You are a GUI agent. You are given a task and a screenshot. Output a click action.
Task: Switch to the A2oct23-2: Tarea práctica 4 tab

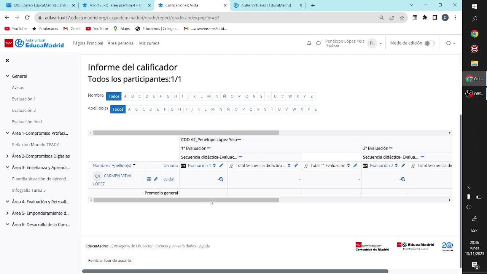(x=116, y=5)
